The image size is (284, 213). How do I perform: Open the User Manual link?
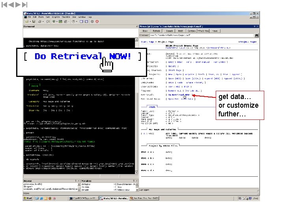pos(202,62)
